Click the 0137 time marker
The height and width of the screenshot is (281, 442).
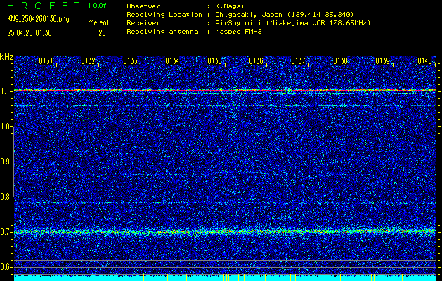pos(298,61)
